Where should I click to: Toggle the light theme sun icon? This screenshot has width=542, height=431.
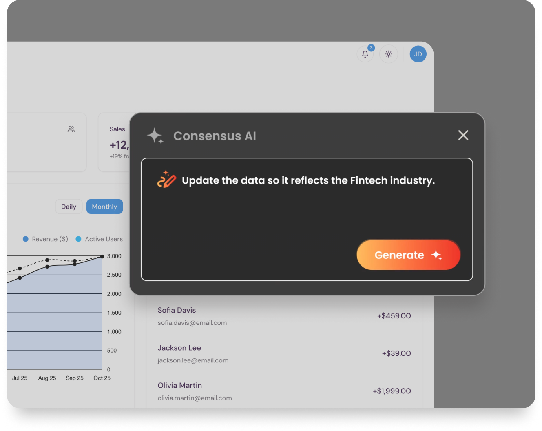pos(388,54)
